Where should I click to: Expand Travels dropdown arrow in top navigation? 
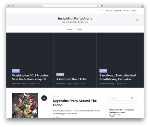[x=130, y=11]
